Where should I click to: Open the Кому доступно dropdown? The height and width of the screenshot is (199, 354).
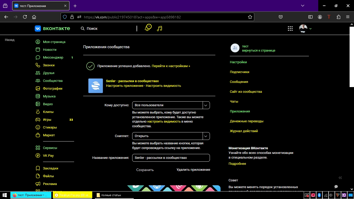click(171, 105)
